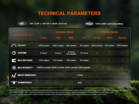The image size is (139, 104).
Task: Click the SPECIAL MODE heading
Action: (x=109, y=32)
